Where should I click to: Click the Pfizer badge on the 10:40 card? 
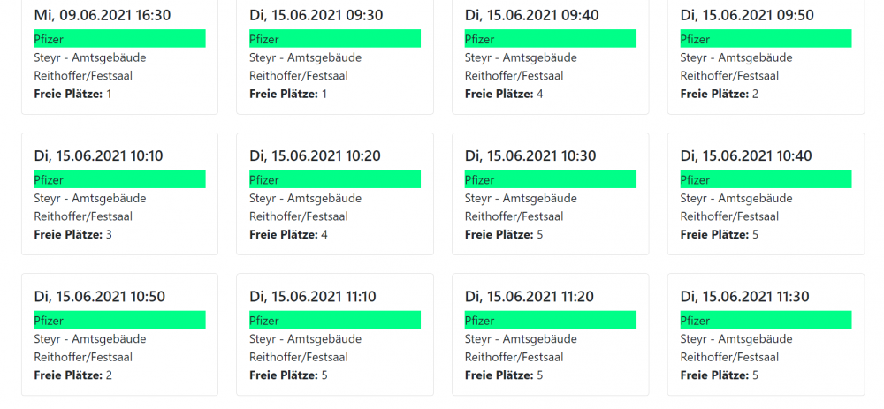(x=766, y=179)
